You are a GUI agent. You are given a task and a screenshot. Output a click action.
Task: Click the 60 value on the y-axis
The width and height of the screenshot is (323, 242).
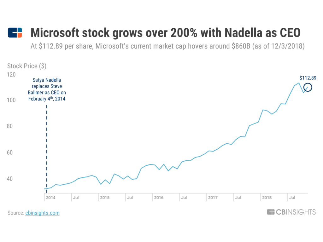point(10,153)
